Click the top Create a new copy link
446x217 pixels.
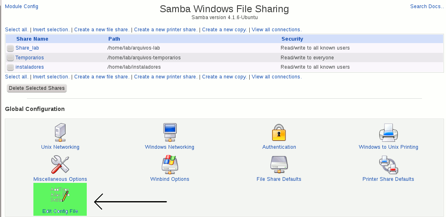pyautogui.click(x=225, y=30)
